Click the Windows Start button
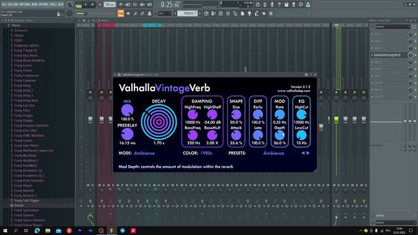This screenshot has width=418, height=235. click(x=5, y=230)
